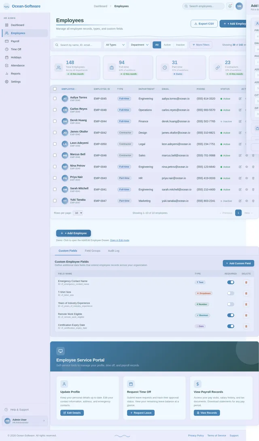Viewport: 259px width, 441px height.
Task: Click the Export CSV button
Action: (x=204, y=24)
